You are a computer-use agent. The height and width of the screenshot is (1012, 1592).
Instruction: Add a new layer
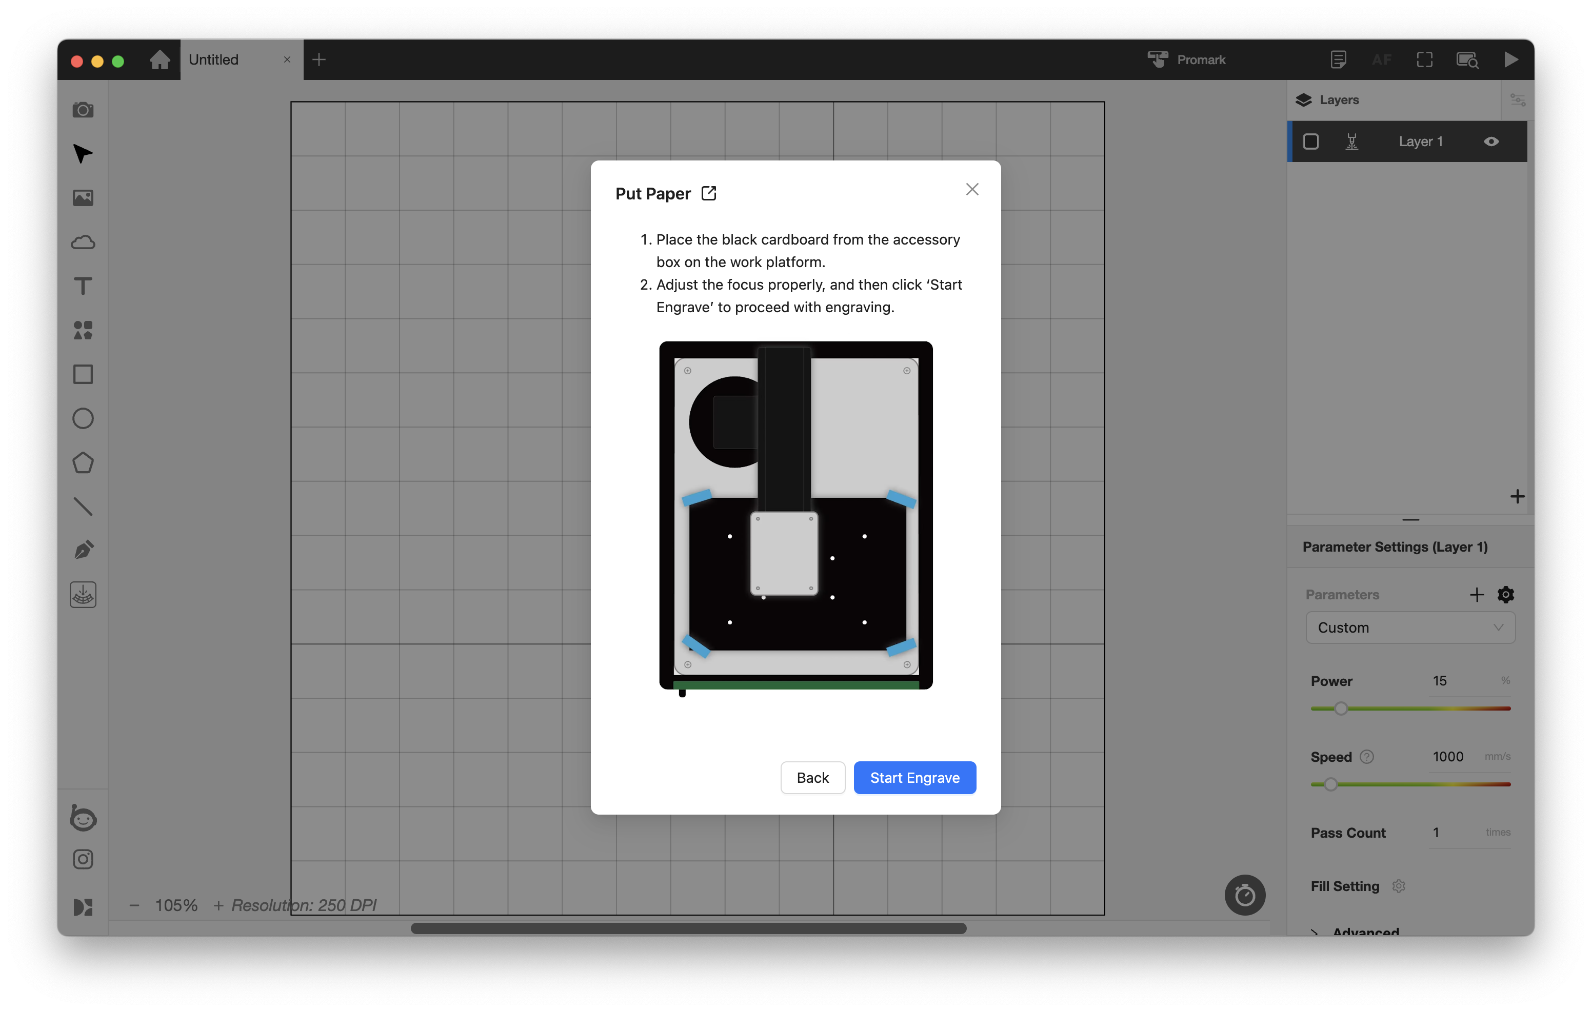click(x=1517, y=496)
